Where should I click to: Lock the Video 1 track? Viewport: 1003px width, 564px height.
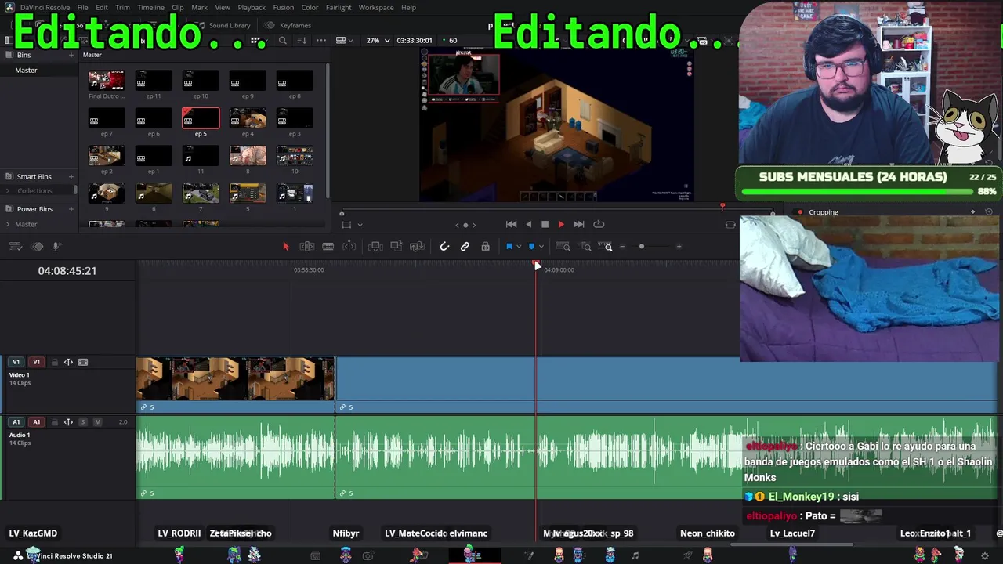point(54,363)
